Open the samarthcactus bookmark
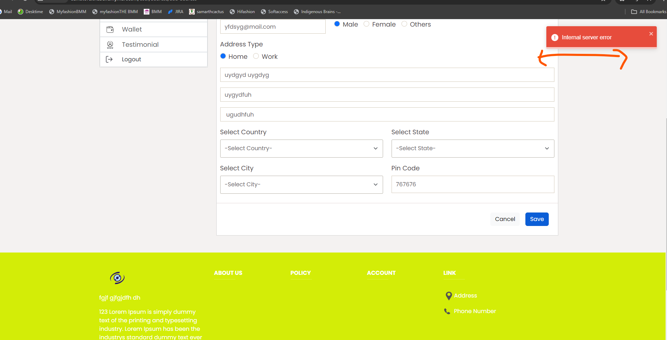The image size is (667, 340). click(x=207, y=12)
